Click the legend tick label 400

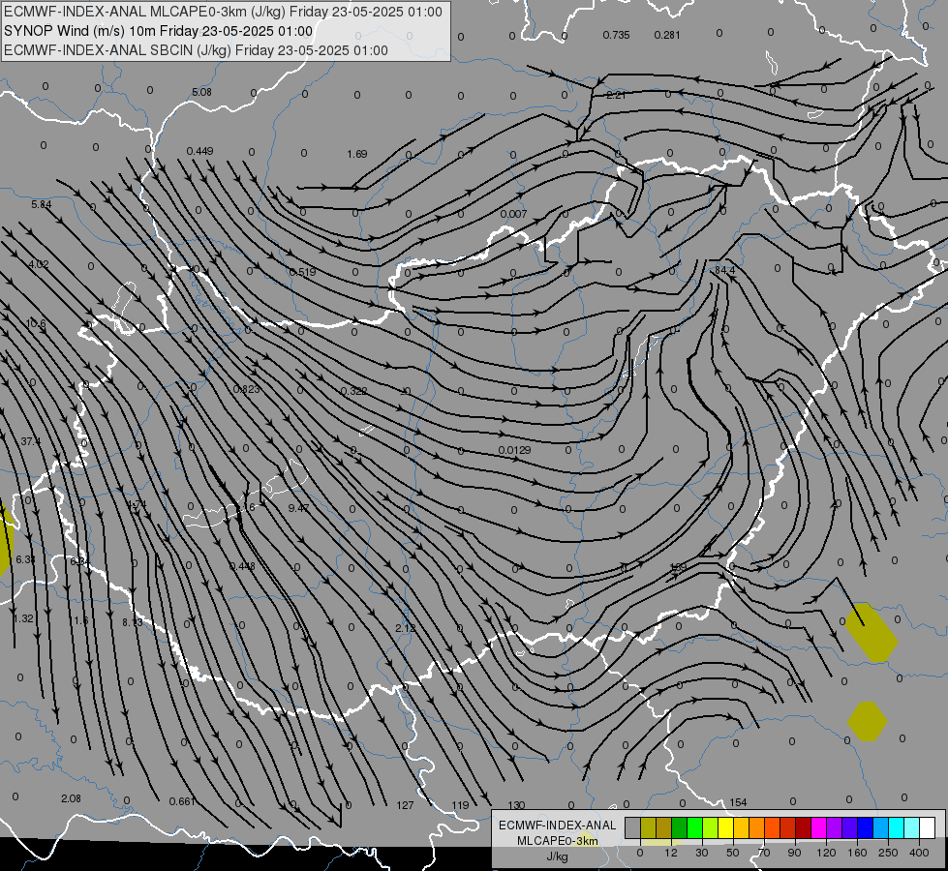[918, 853]
